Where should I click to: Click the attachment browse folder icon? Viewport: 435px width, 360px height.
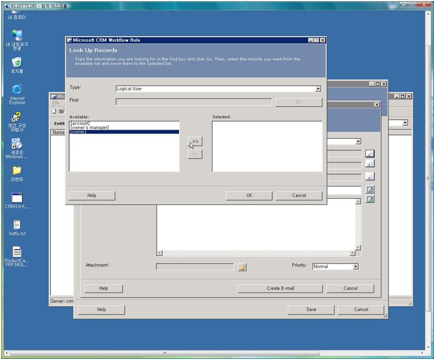tap(242, 267)
